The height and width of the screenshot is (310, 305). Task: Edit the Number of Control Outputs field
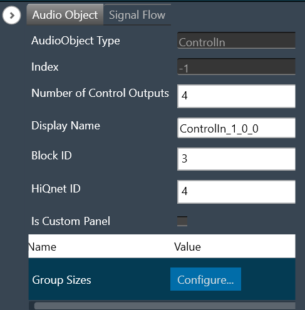tap(236, 96)
